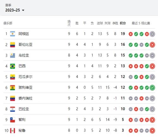
Task: Click the 净胜 column header
Action: coord(115,23)
